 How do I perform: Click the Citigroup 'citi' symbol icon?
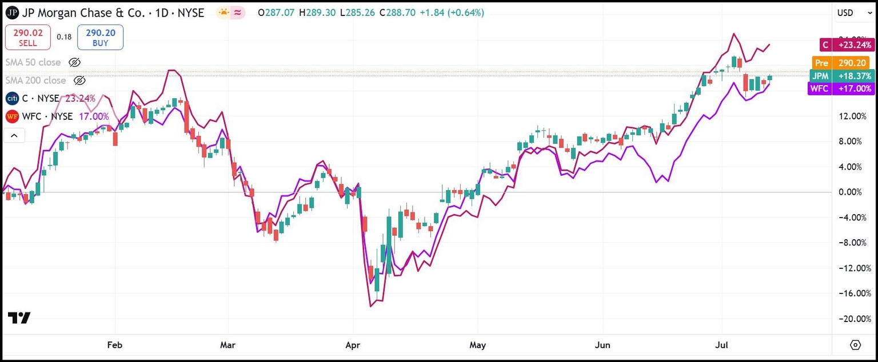[x=11, y=98]
